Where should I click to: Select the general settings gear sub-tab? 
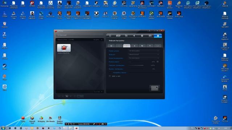111,46
